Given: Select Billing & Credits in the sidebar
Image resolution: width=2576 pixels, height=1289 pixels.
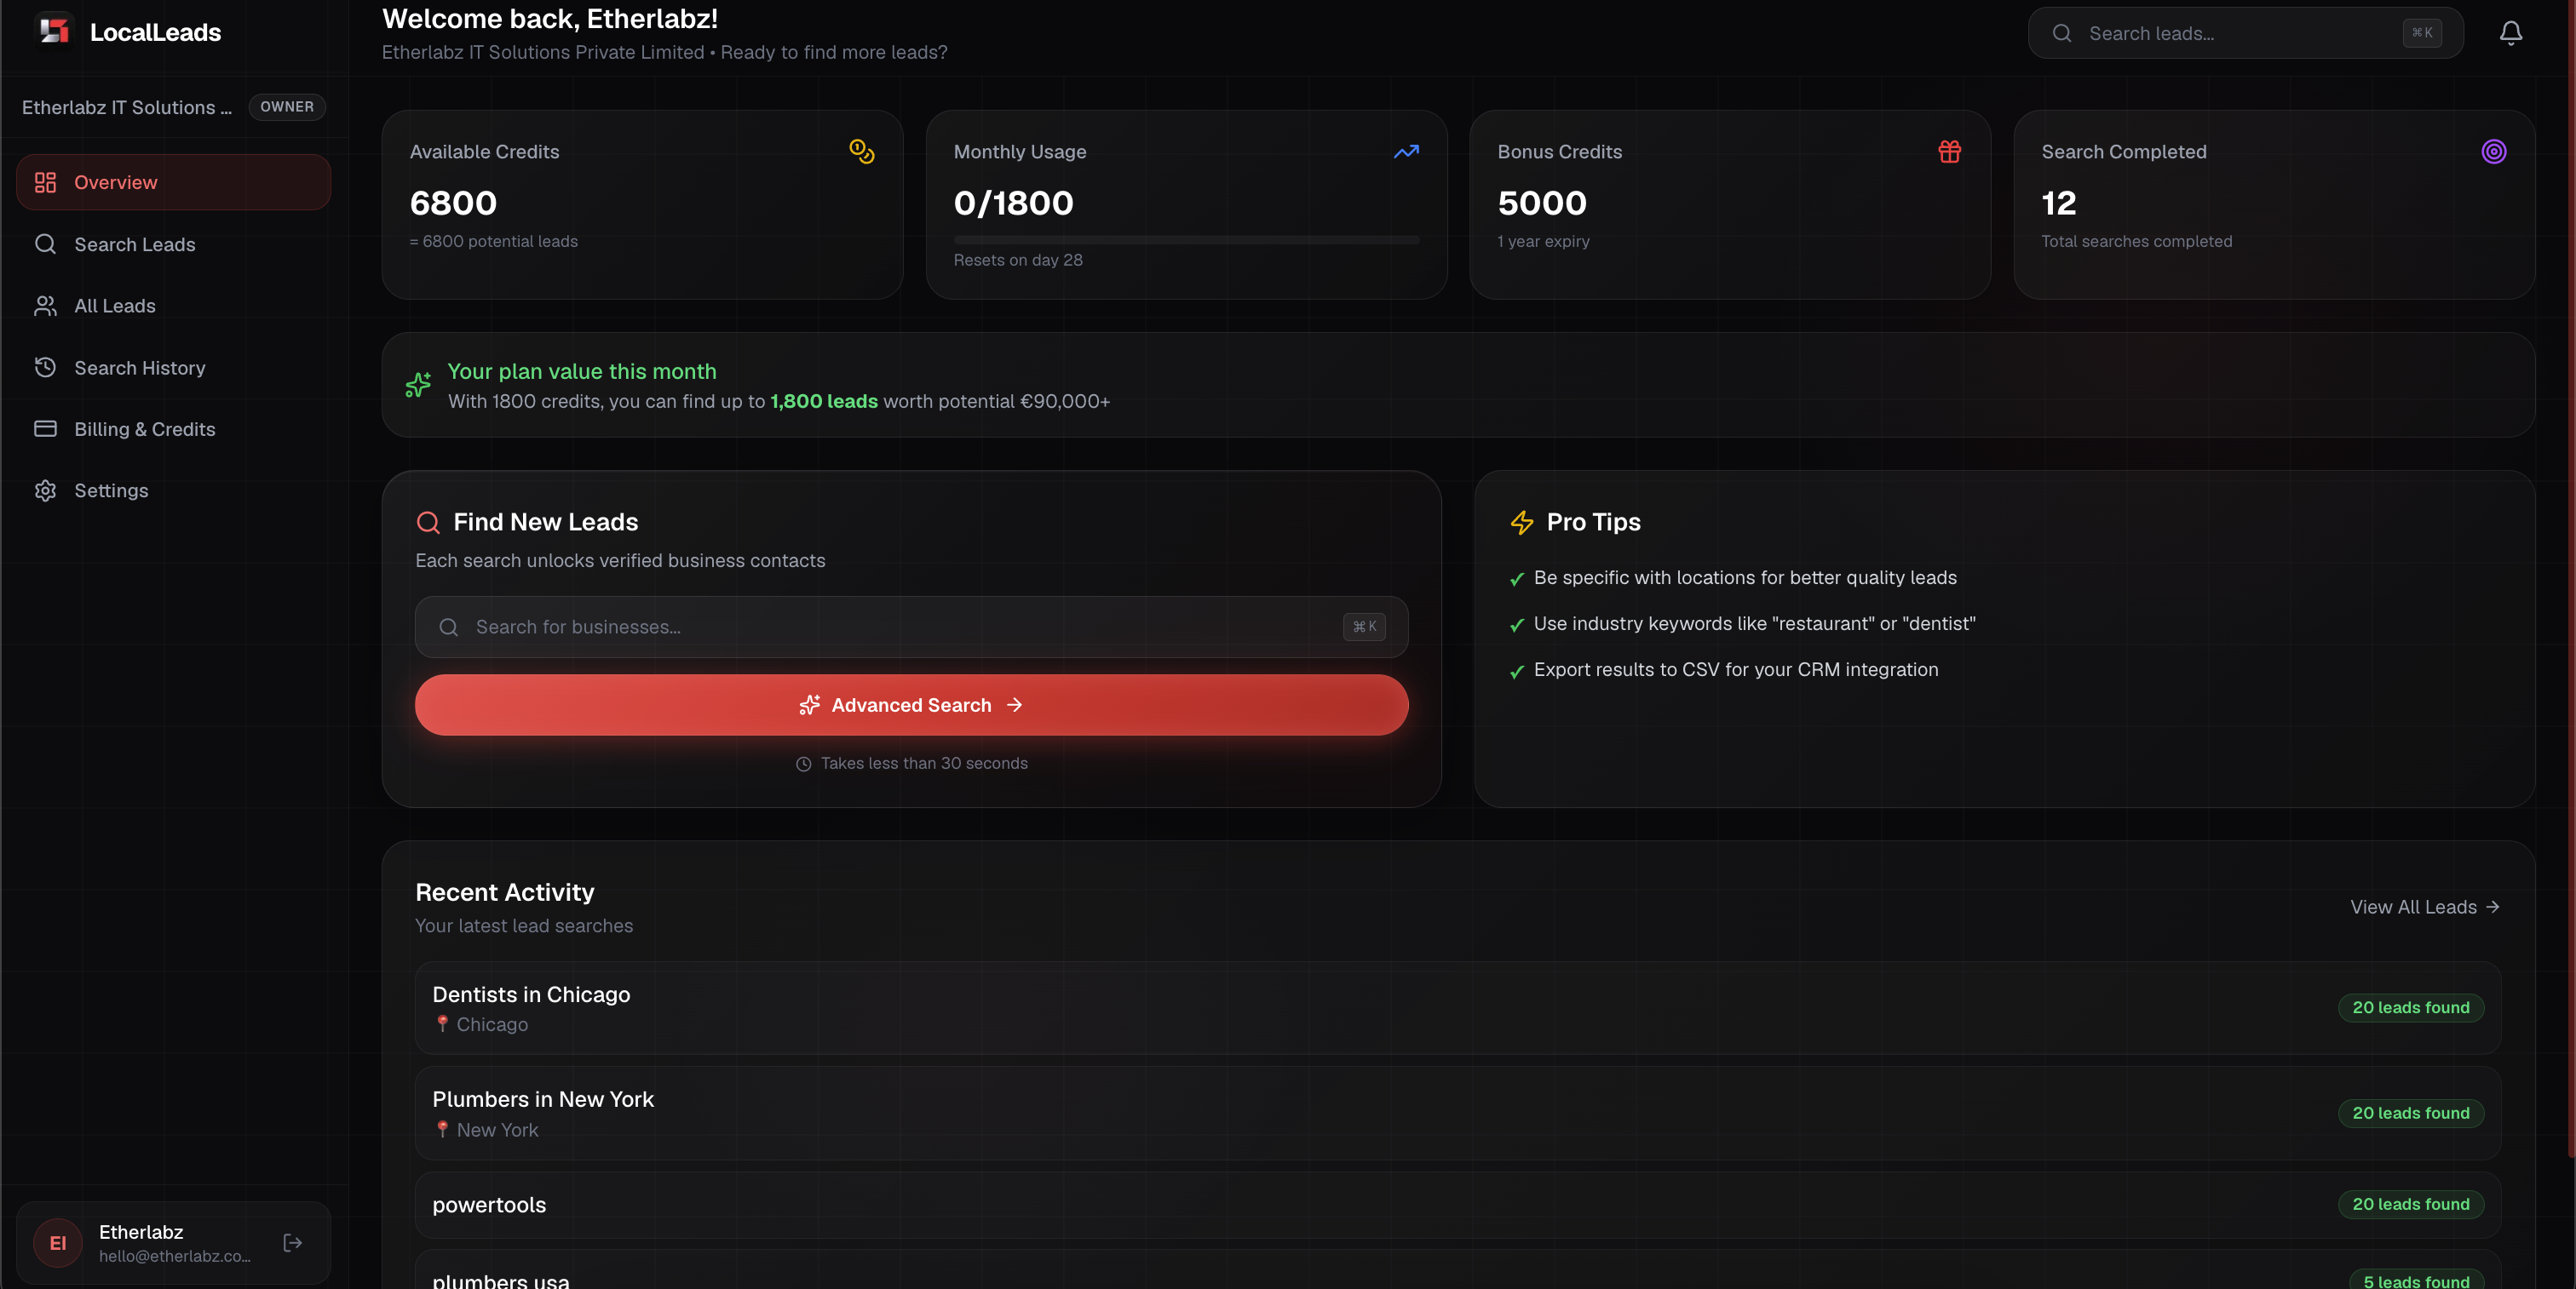Looking at the screenshot, I should pos(144,428).
